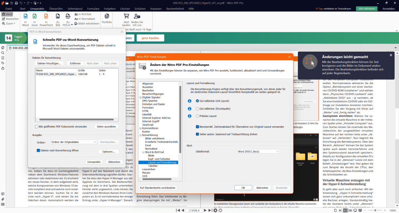Screen dimensions: 399x213
Task: Select Gut editierbar (mit Layout) radio button
Action: (198, 101)
